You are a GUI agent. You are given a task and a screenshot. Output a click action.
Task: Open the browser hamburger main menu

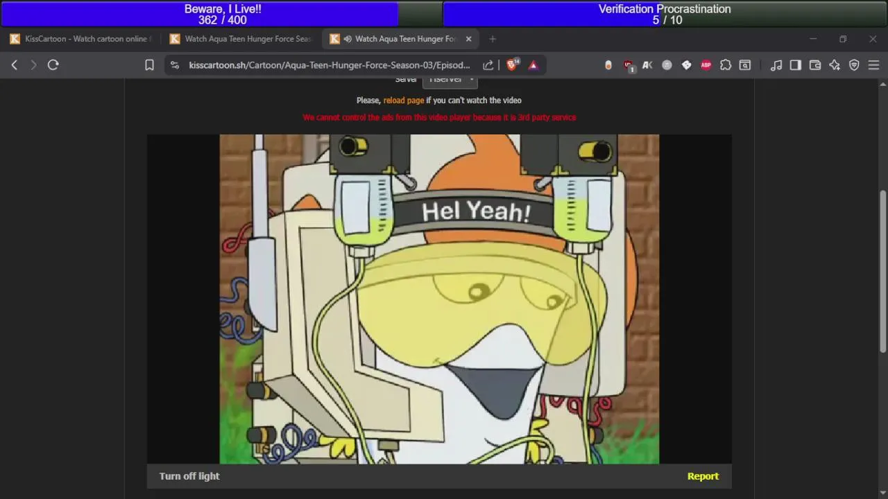873,65
